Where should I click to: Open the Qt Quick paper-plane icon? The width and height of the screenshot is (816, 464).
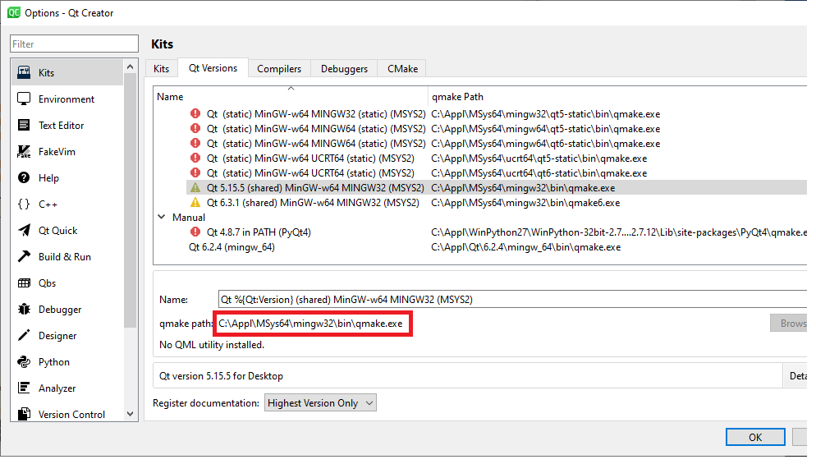[x=24, y=230]
